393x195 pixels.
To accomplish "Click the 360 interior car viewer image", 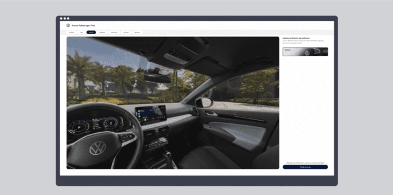I will tap(173, 103).
